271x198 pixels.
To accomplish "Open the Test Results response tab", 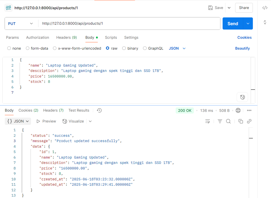I will pos(79,110).
